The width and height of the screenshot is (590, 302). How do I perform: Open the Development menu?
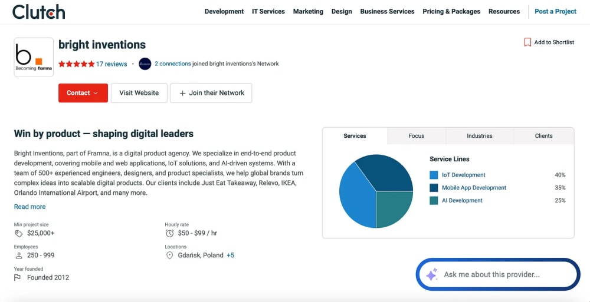(224, 12)
